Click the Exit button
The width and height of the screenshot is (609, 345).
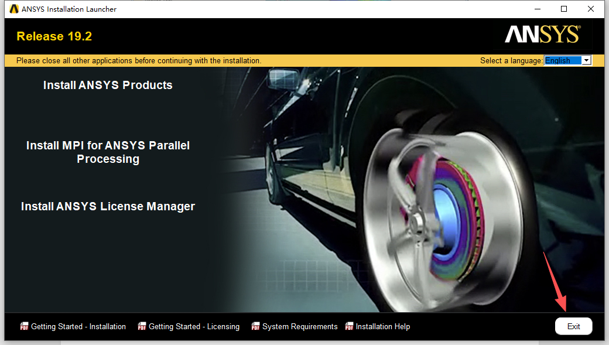(573, 326)
